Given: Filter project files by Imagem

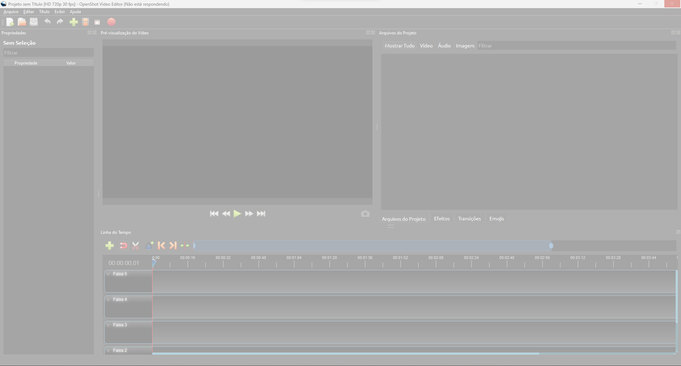Looking at the screenshot, I should 465,46.
